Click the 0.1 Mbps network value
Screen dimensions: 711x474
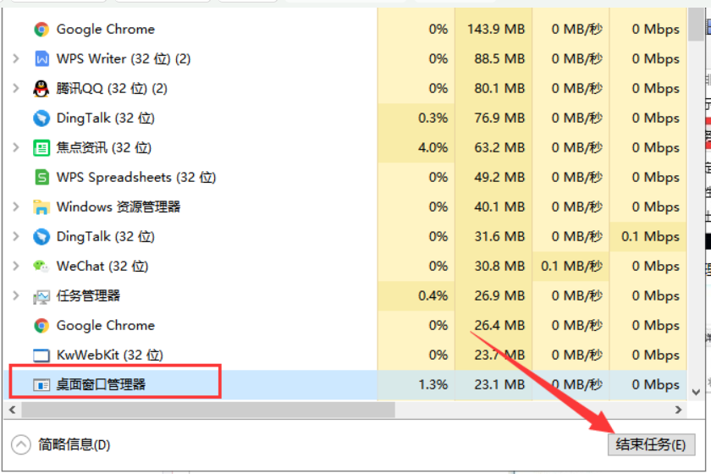click(x=650, y=237)
